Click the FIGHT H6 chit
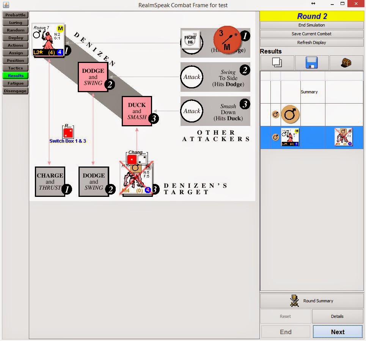 click(x=190, y=39)
